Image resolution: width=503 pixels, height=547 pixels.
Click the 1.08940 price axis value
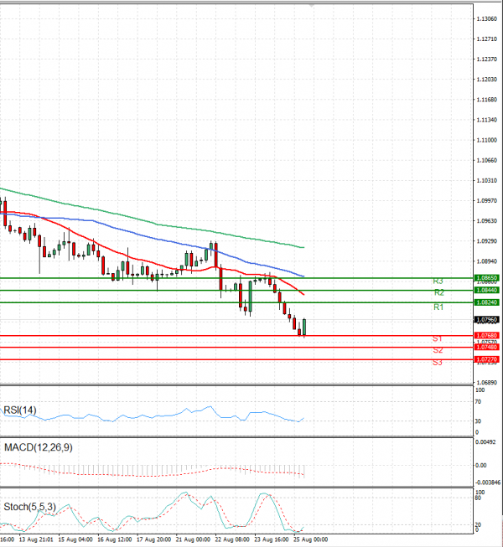coord(486,261)
